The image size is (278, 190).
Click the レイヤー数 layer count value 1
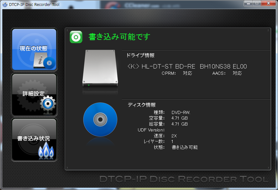(x=172, y=141)
